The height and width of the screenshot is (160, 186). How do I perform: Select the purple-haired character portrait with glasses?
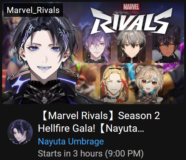pos(97,44)
